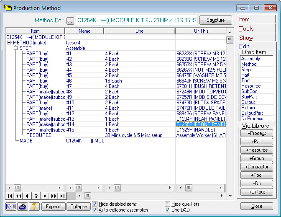The image size is (281, 217).
Task: Go to the last record navigation button
Action: 62,196
